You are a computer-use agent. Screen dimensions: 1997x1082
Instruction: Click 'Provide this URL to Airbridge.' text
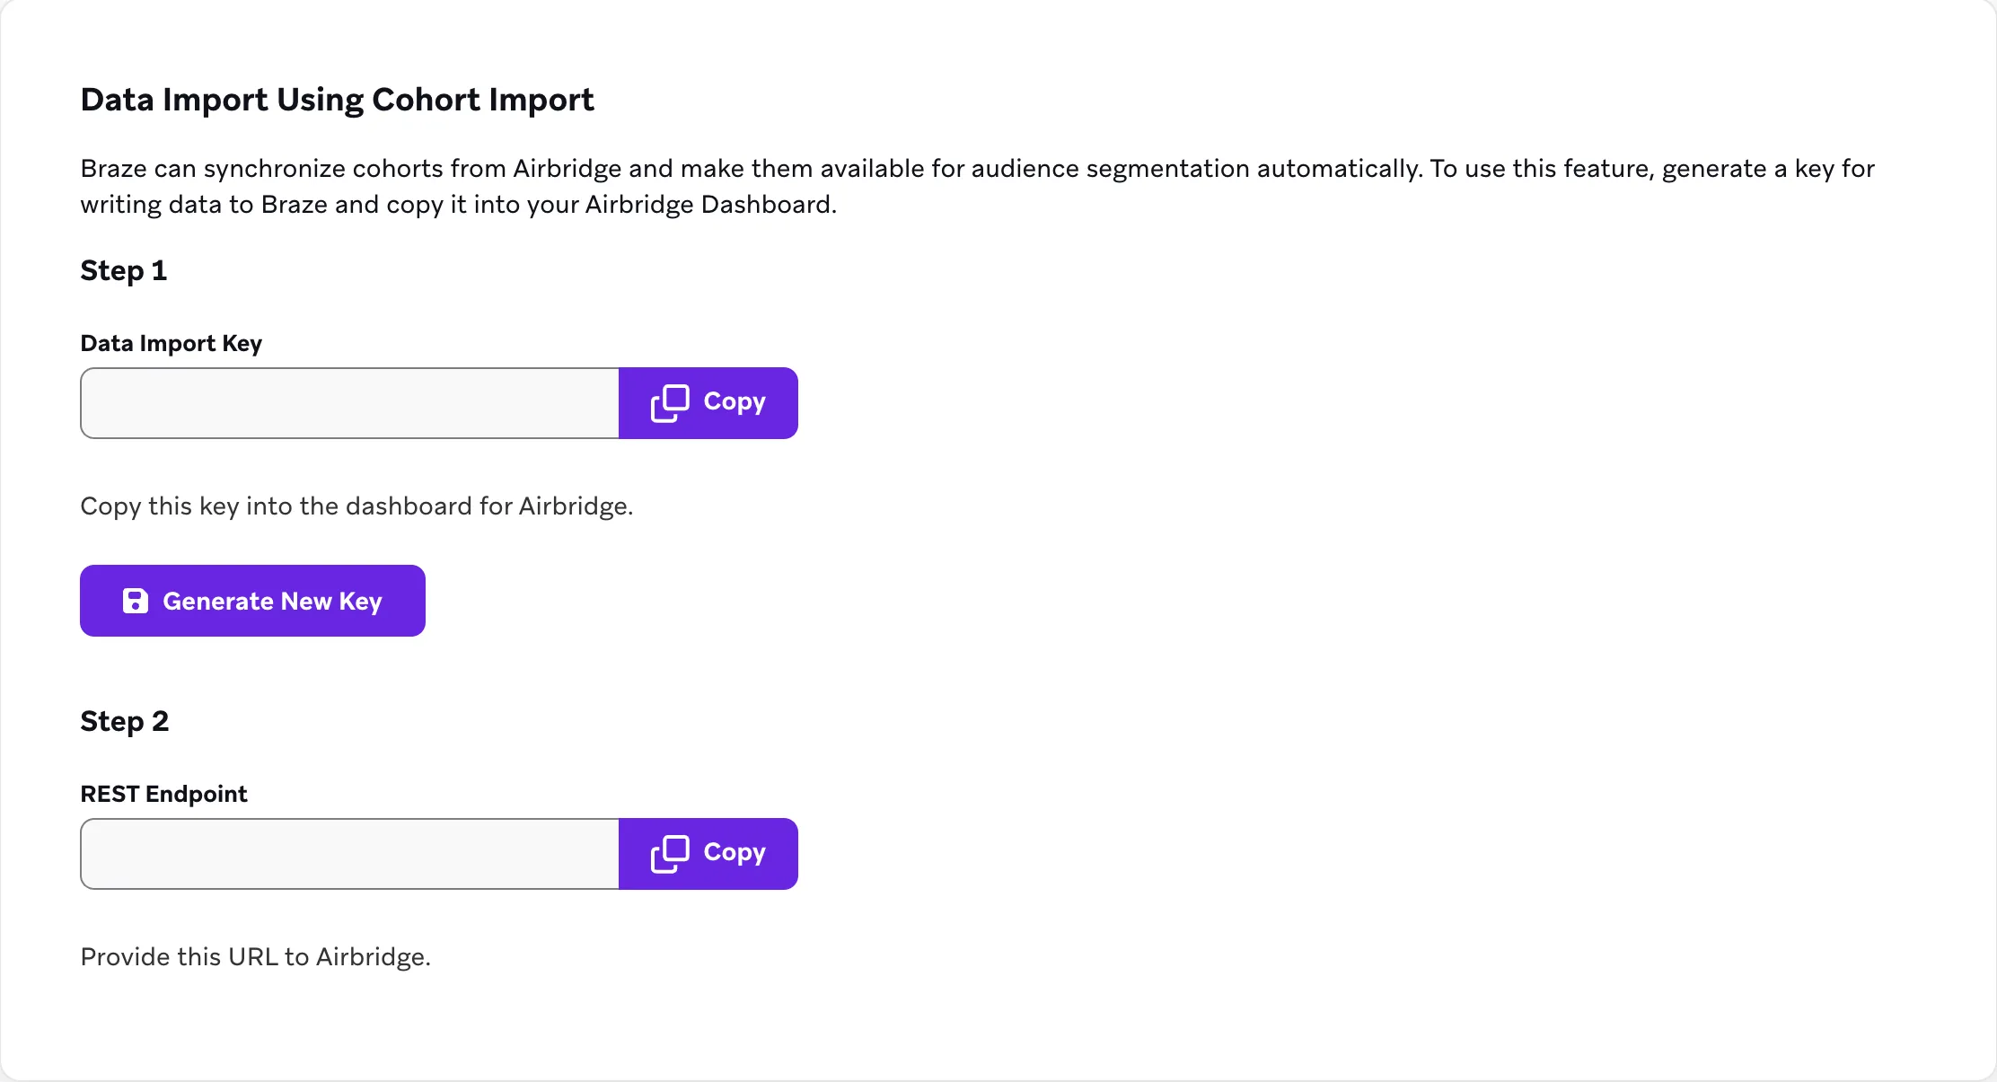pos(256,957)
